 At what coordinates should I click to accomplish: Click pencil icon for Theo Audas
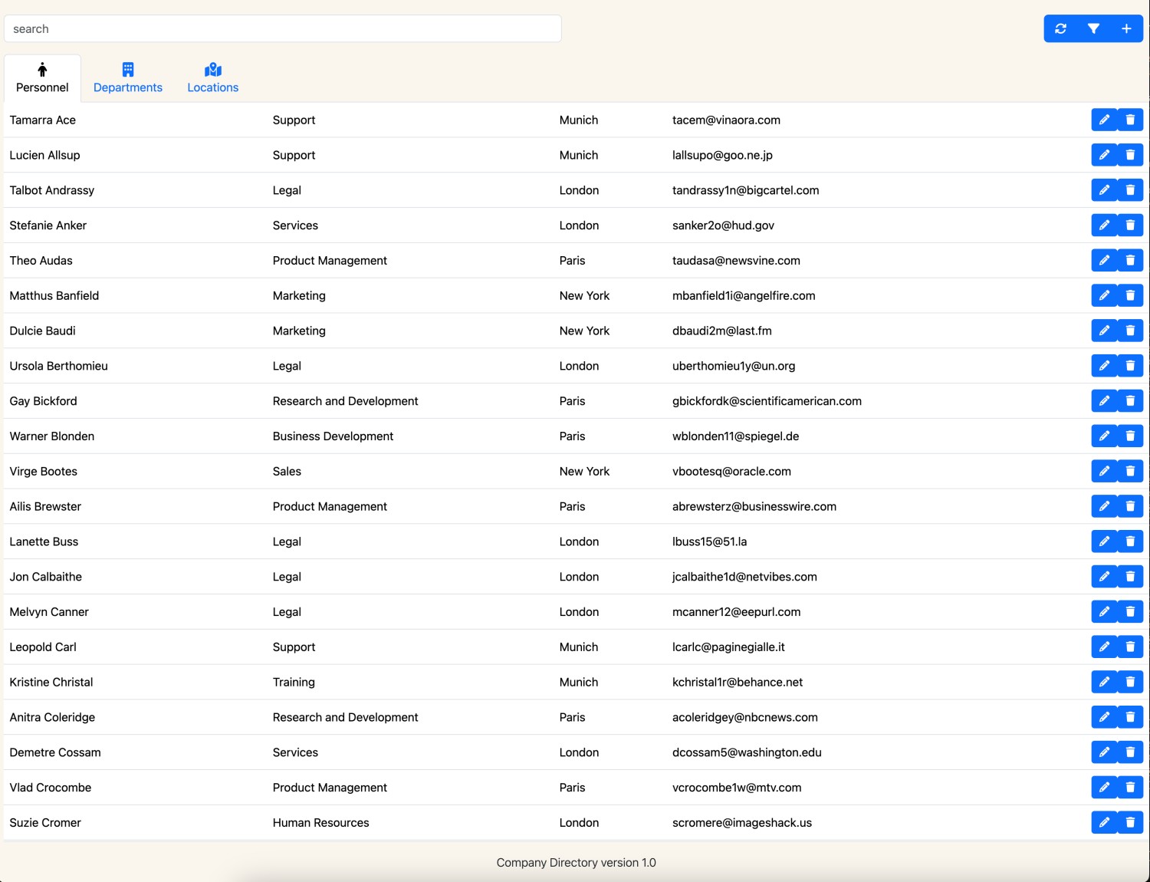coord(1104,261)
